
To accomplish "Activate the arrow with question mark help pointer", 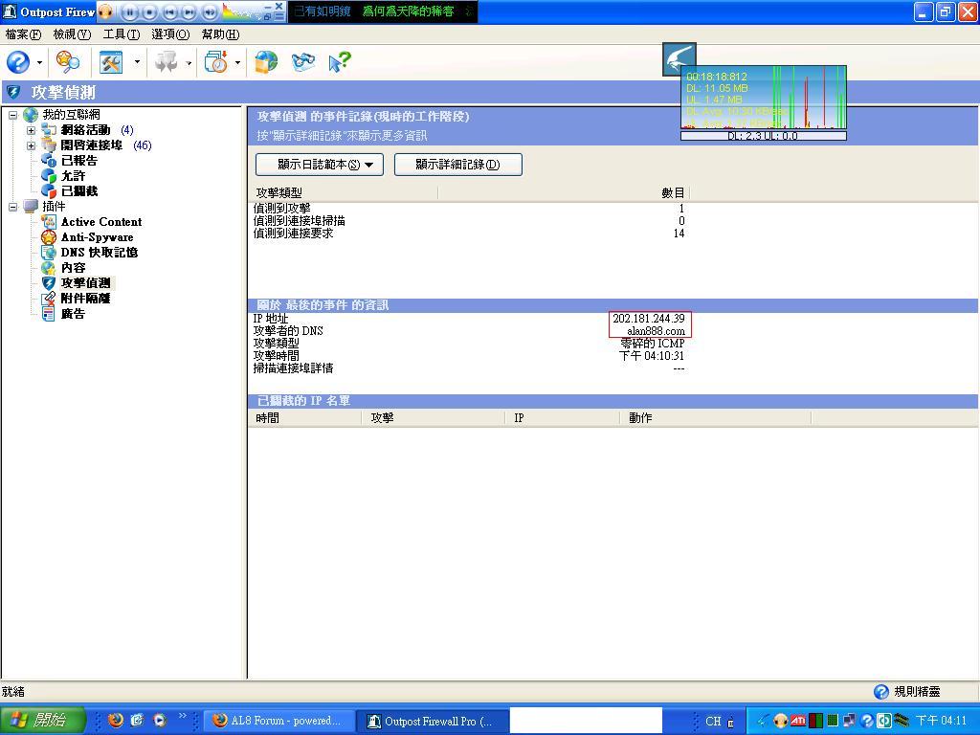I will (340, 62).
